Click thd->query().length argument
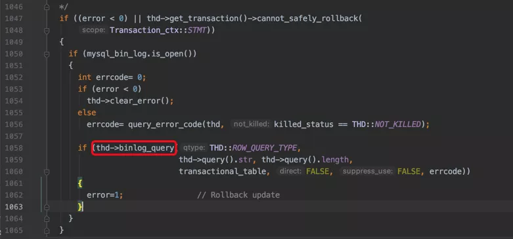Screen dimensions: 513x239 [305, 160]
